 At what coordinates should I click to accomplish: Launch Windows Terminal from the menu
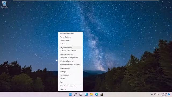[70, 61]
